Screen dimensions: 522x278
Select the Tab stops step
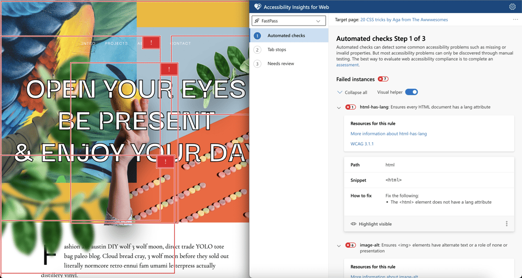(289, 50)
